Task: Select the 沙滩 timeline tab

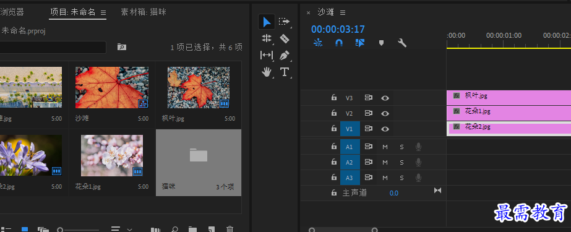Action: (x=325, y=12)
